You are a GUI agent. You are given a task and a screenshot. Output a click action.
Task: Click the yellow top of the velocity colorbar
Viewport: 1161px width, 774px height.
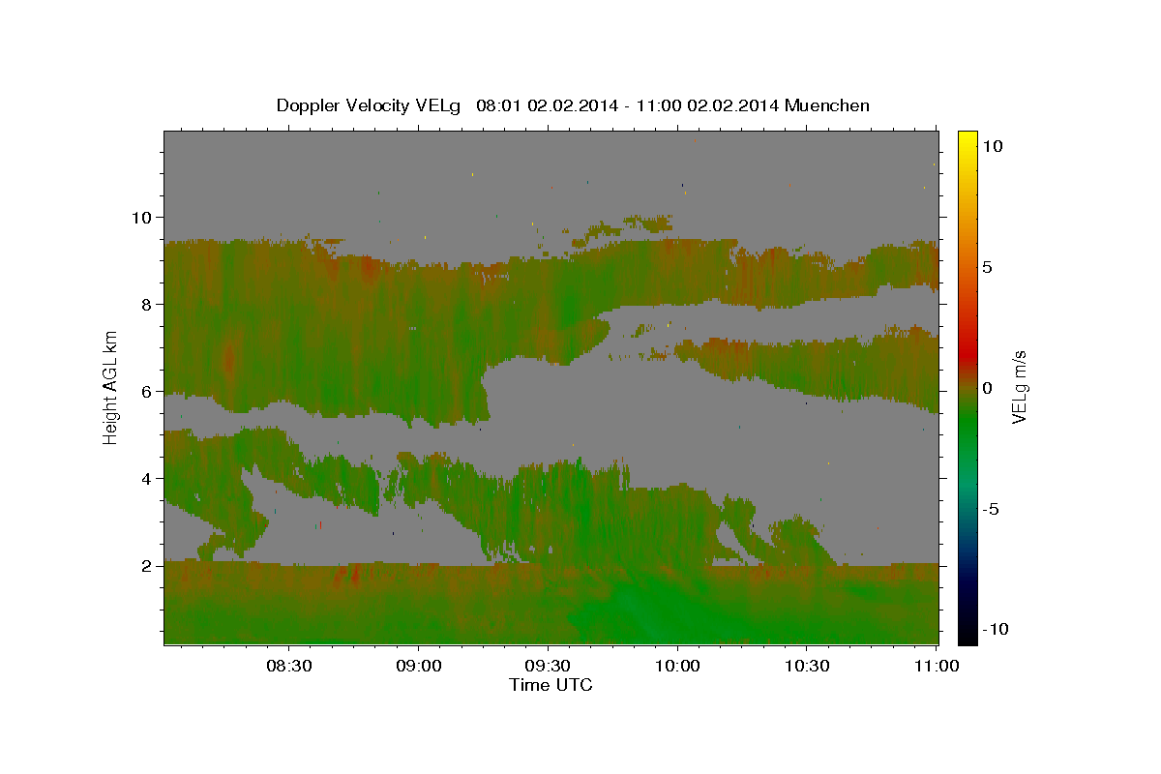coord(967,140)
